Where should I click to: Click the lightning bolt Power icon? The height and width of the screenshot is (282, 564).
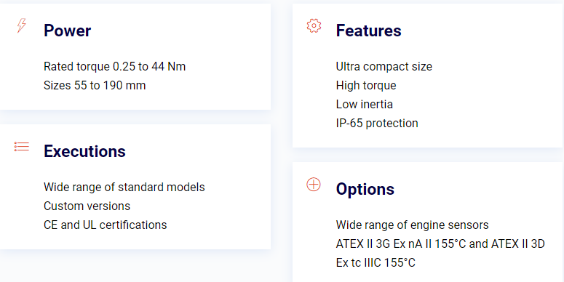[x=22, y=25]
